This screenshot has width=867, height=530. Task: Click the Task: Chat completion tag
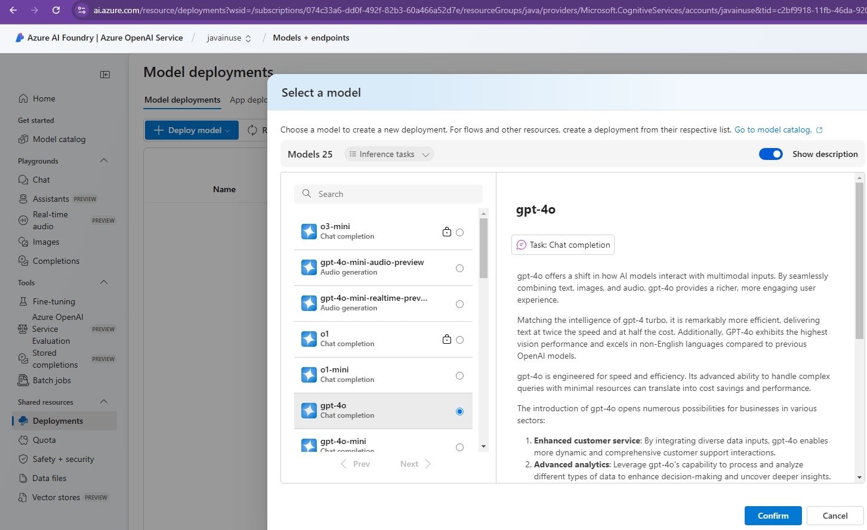[x=563, y=245]
